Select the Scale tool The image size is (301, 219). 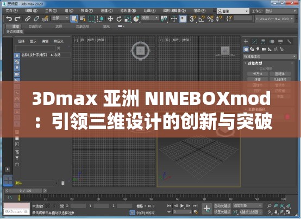[x=128, y=19]
